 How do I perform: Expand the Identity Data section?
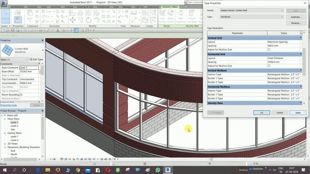(301, 103)
